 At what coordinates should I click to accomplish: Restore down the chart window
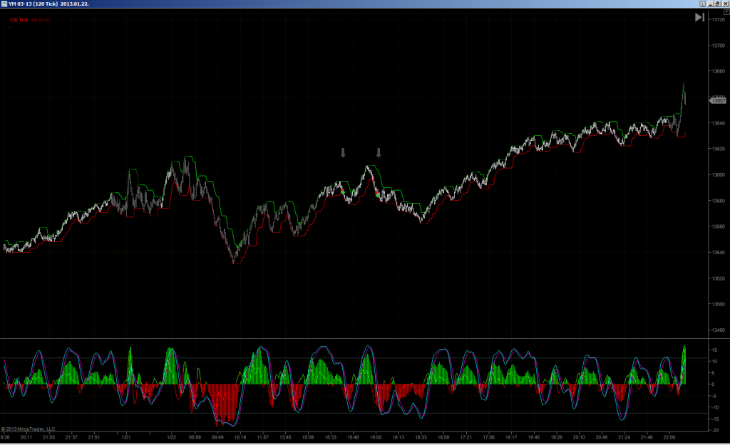click(x=718, y=4)
